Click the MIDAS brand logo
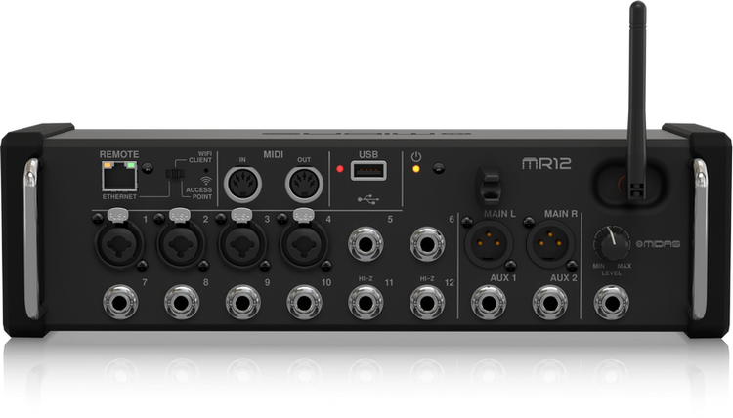The height and width of the screenshot is (418, 733). [x=658, y=244]
